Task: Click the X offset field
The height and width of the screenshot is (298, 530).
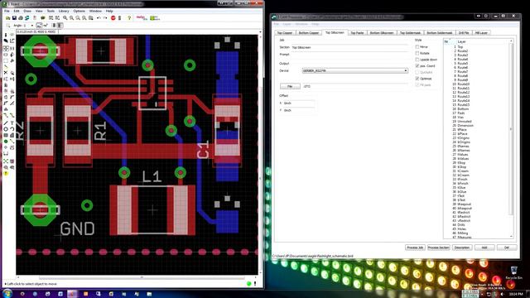Action: point(299,103)
